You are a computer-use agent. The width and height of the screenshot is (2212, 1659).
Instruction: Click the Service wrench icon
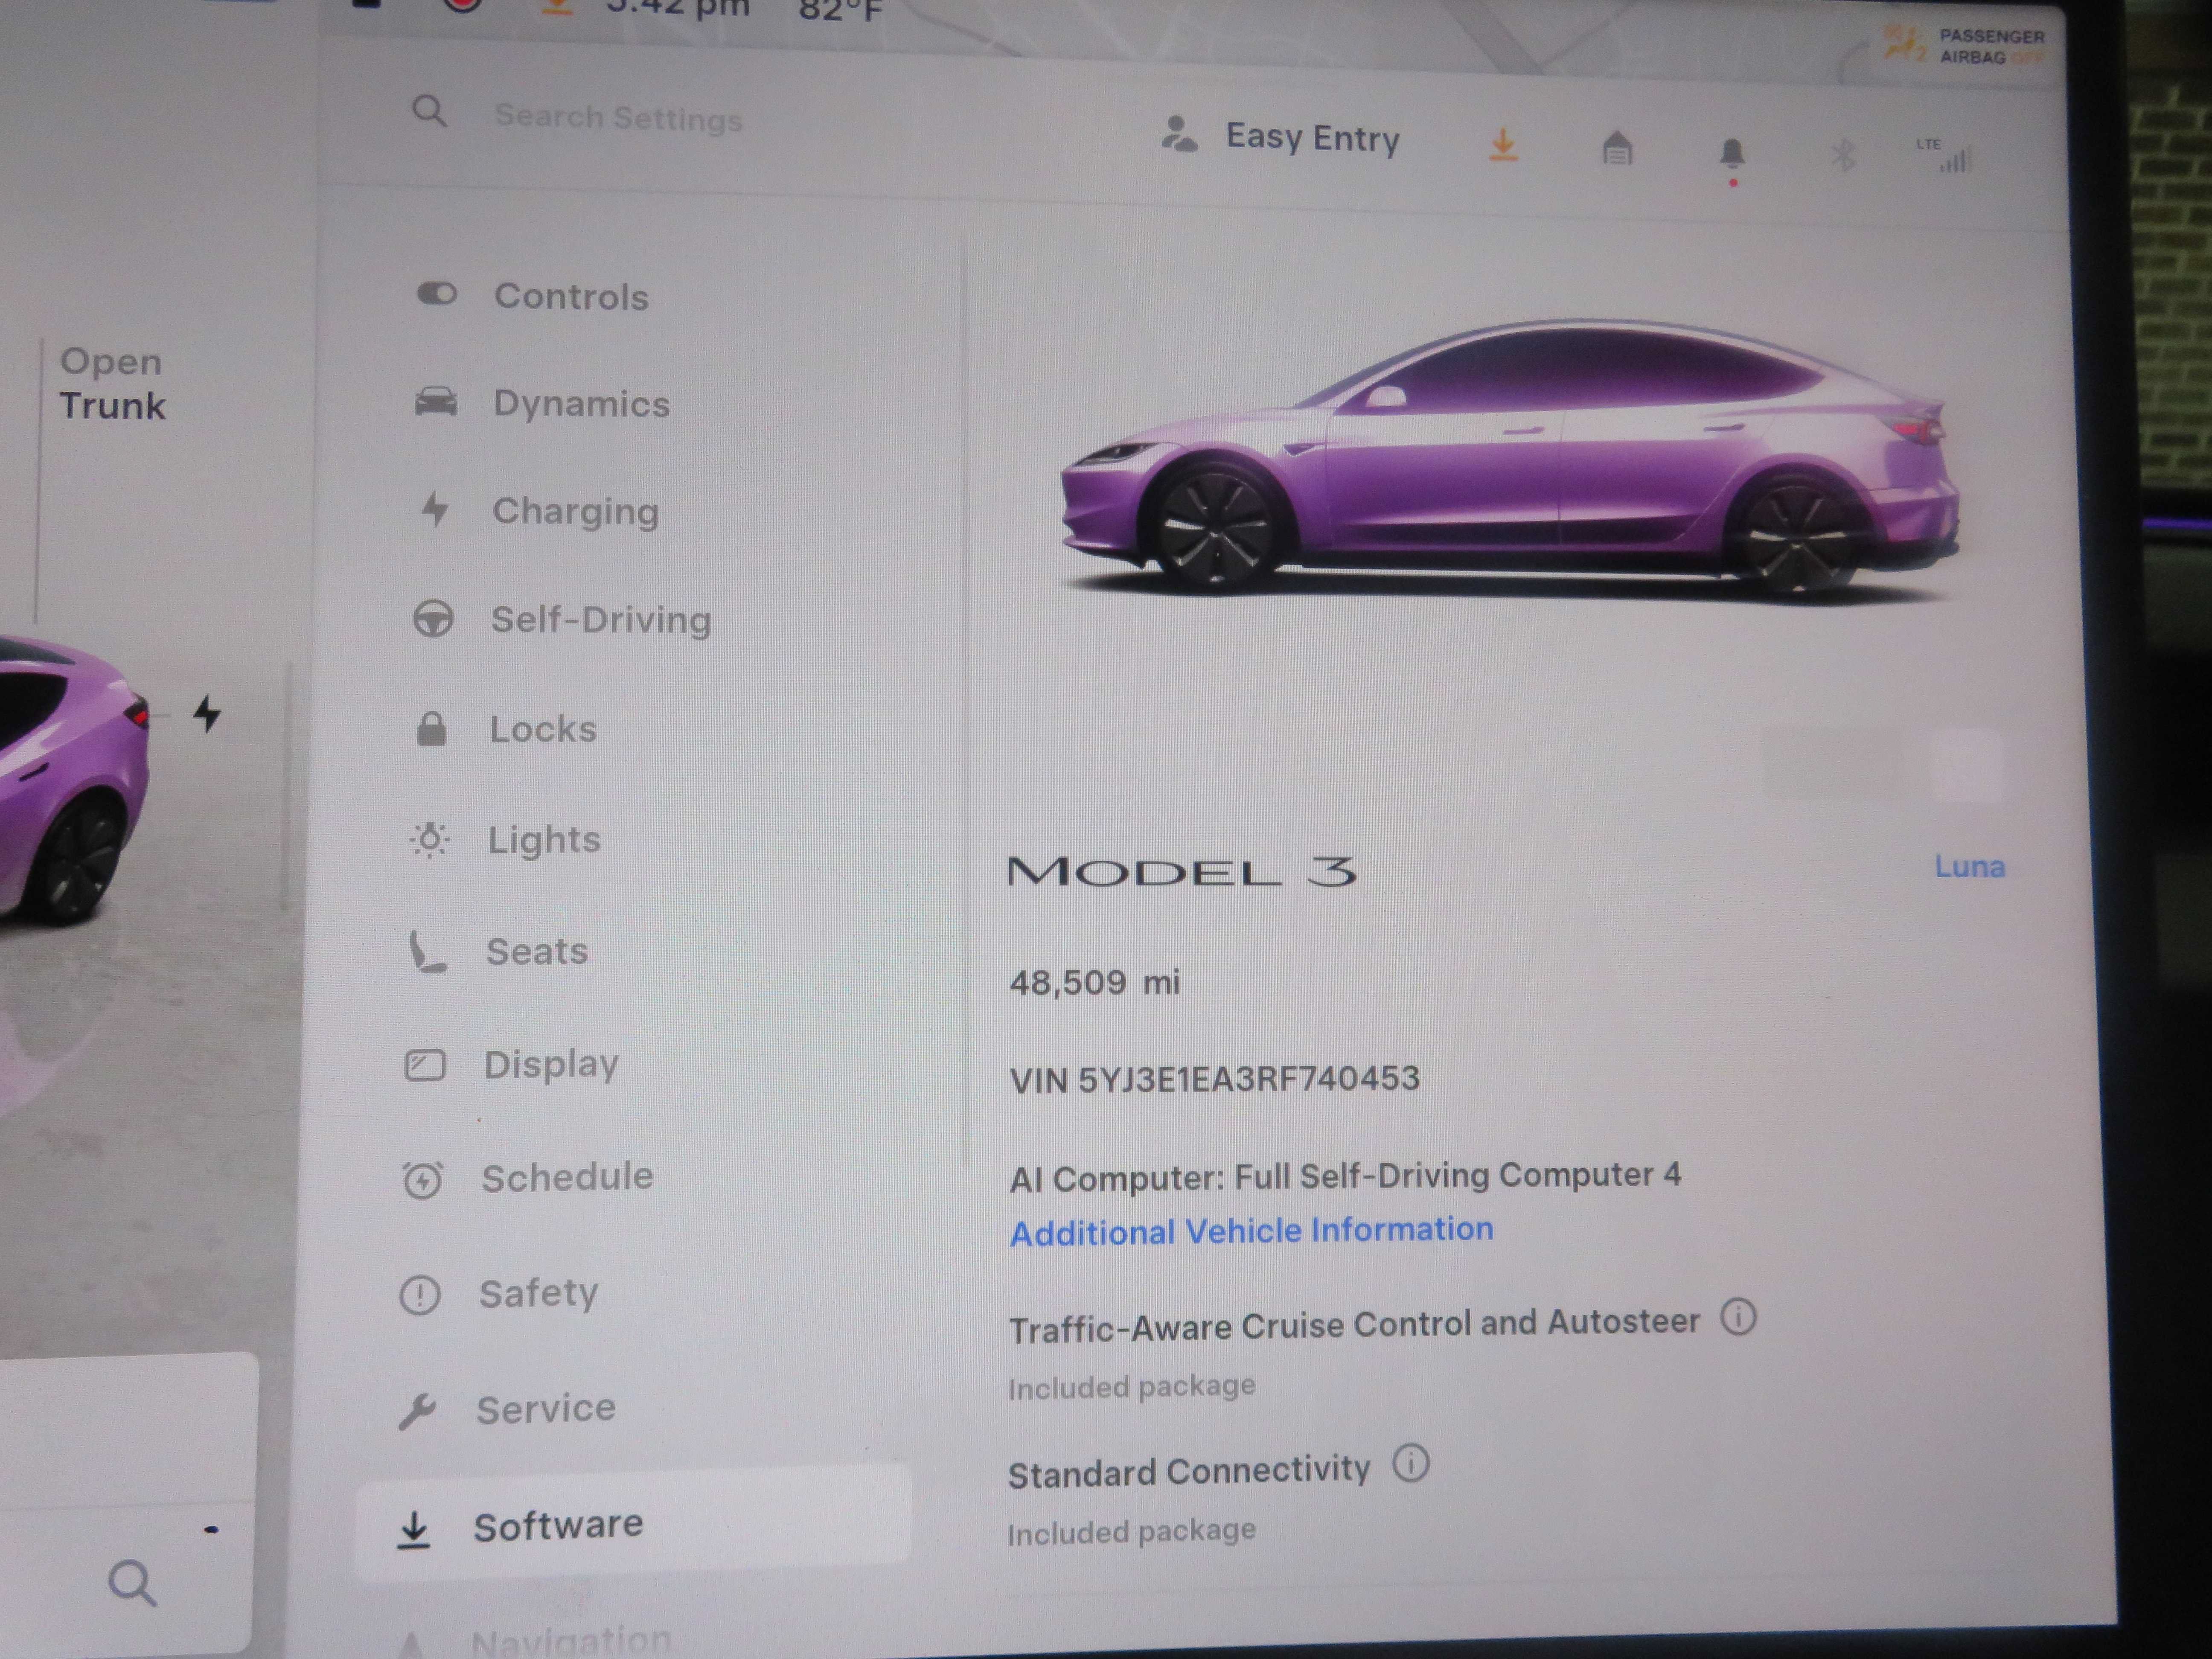tap(417, 1411)
